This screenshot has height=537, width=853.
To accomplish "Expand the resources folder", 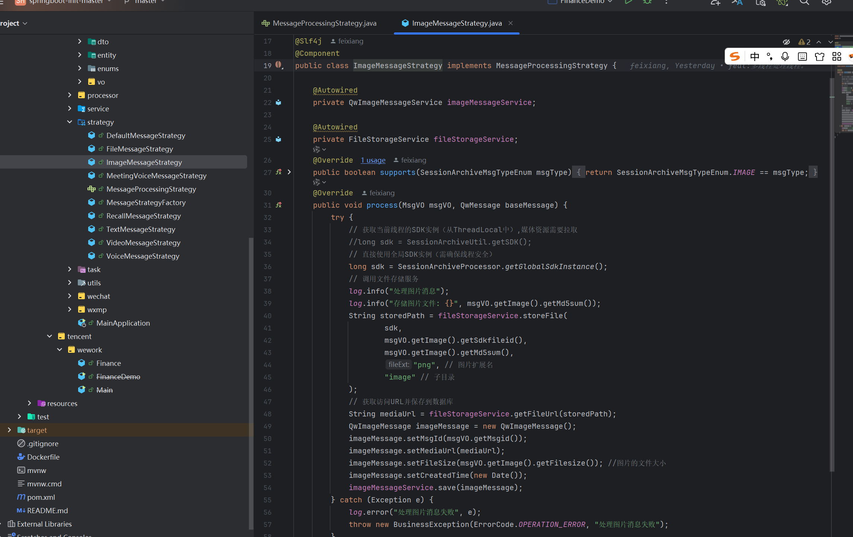I will 29,403.
